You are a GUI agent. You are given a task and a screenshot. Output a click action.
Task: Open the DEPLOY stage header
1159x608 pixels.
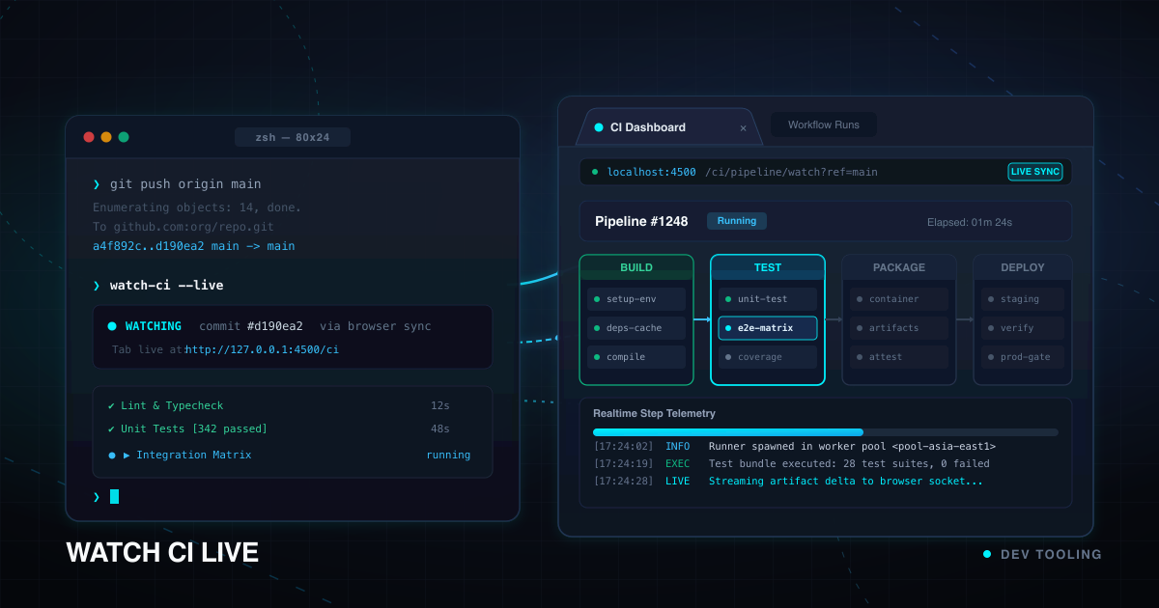[1023, 267]
